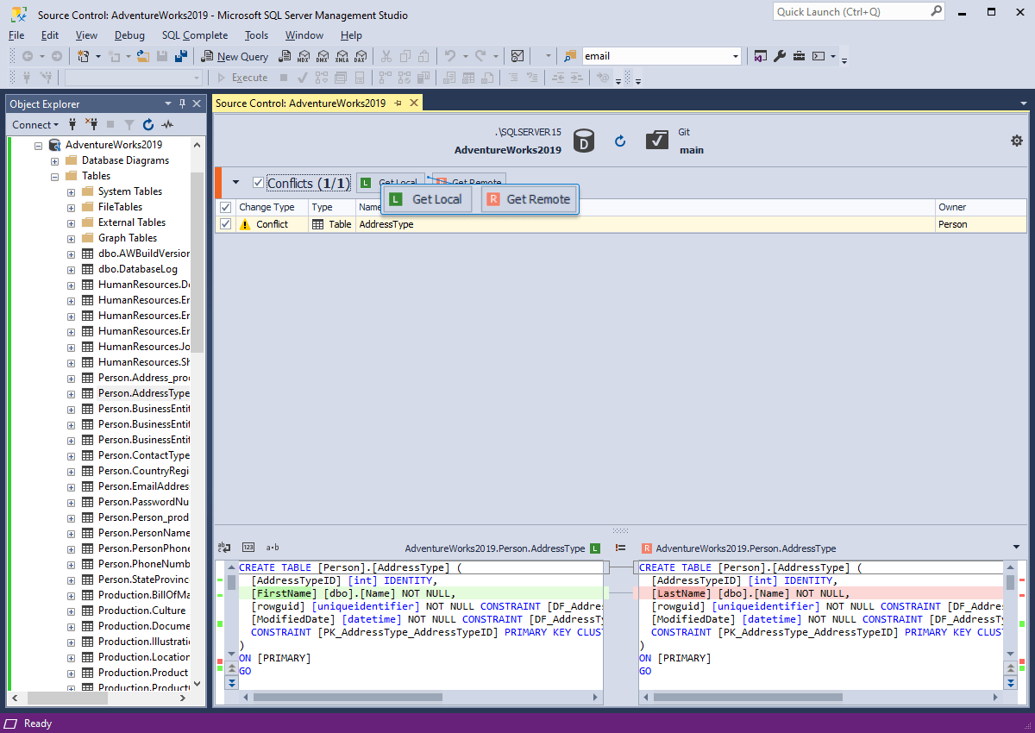Open the Window menu
Image resolution: width=1035 pixels, height=733 pixels.
pos(304,35)
